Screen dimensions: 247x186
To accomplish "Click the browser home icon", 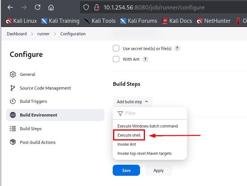I will pos(51,7).
